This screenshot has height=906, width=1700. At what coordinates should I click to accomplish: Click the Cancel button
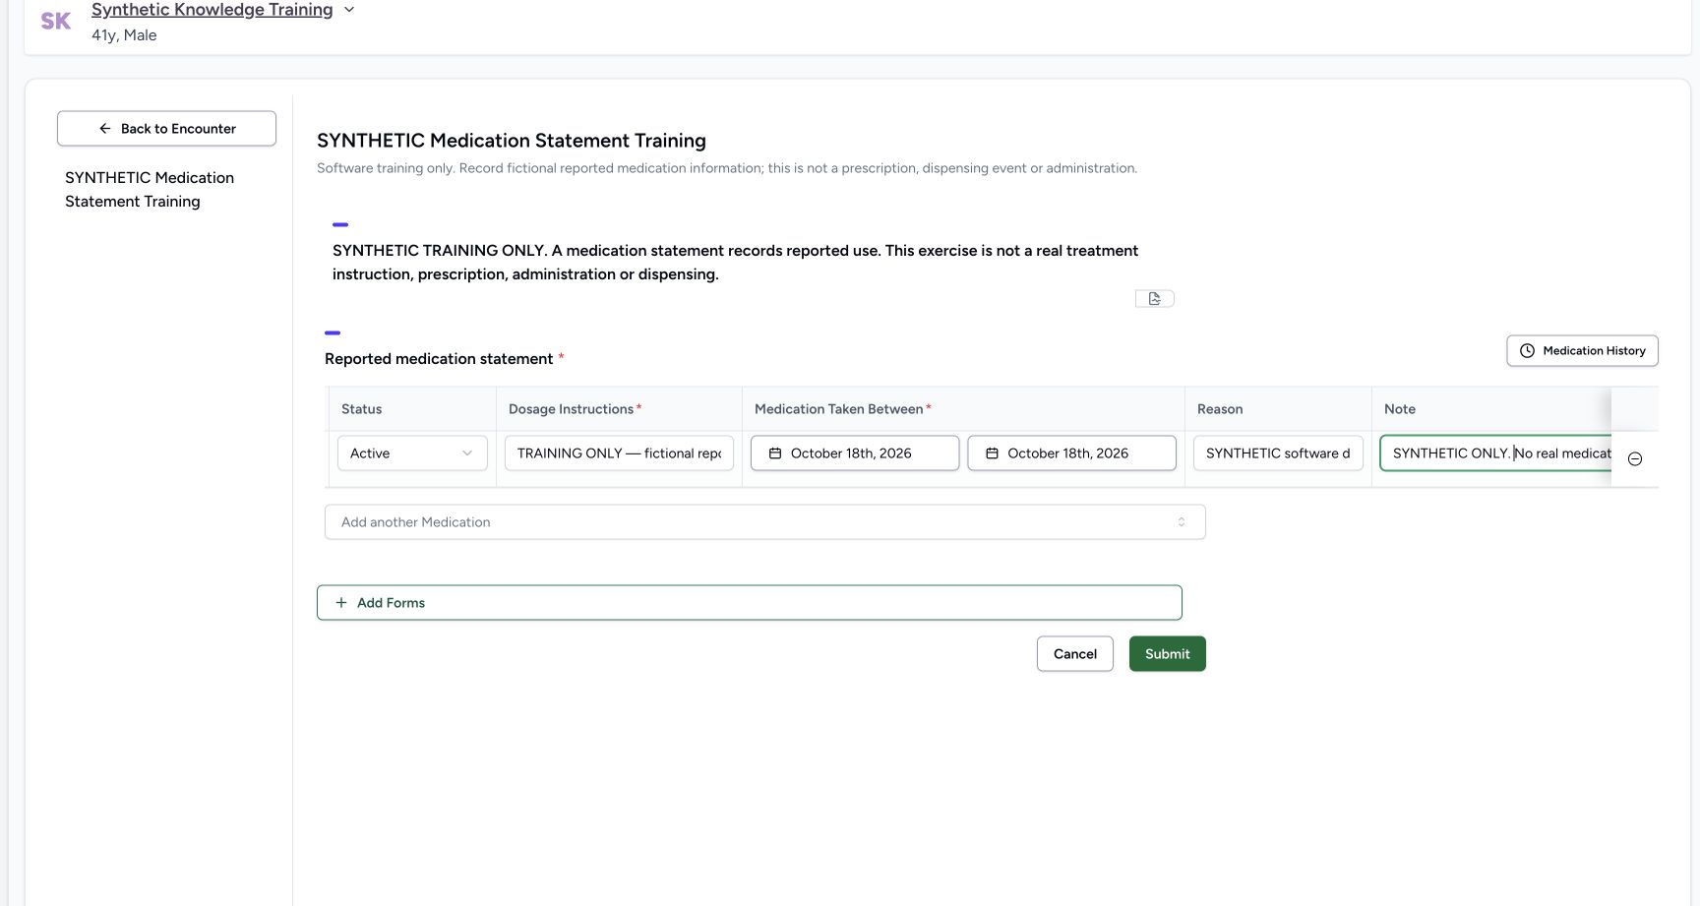1075,654
